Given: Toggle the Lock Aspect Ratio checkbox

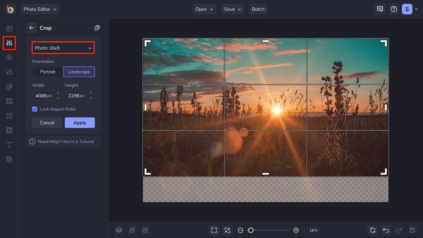Looking at the screenshot, I should [x=35, y=109].
